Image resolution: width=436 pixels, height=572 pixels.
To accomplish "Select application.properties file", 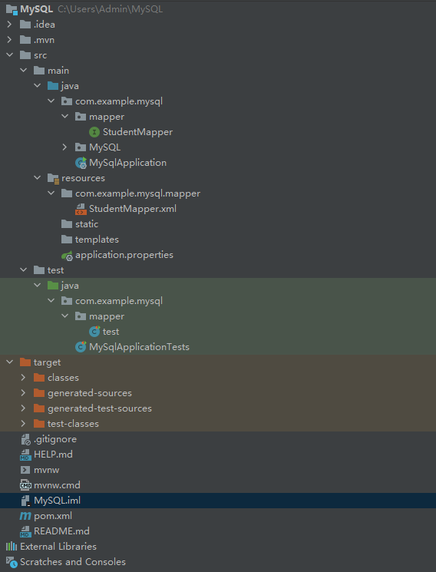I will pyautogui.click(x=124, y=255).
